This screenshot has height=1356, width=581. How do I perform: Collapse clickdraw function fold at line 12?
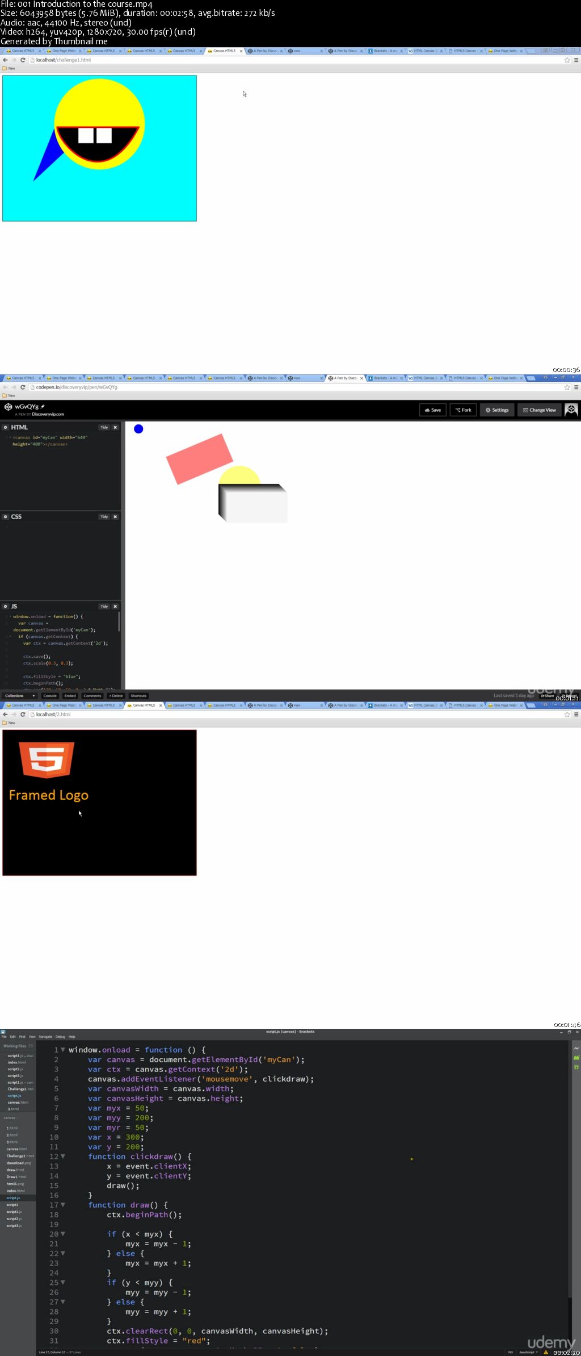[63, 1156]
